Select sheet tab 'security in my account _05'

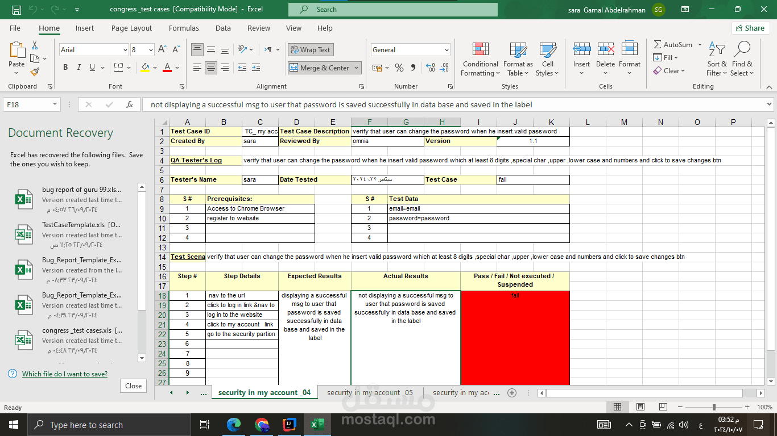[x=370, y=392]
